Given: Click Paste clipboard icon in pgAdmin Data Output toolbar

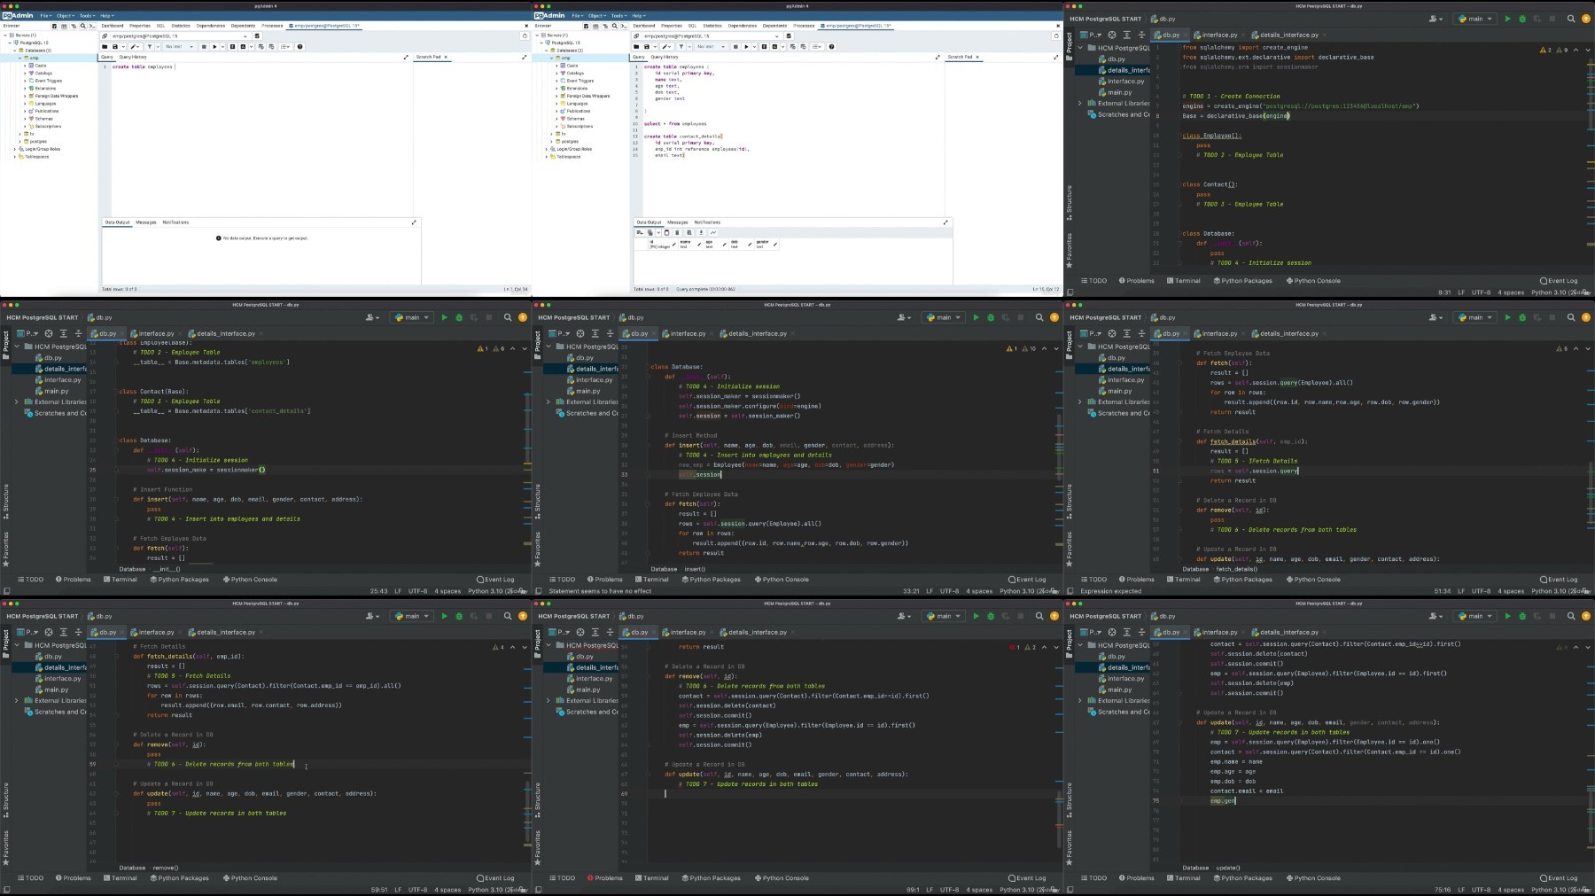Looking at the screenshot, I should pos(666,232).
